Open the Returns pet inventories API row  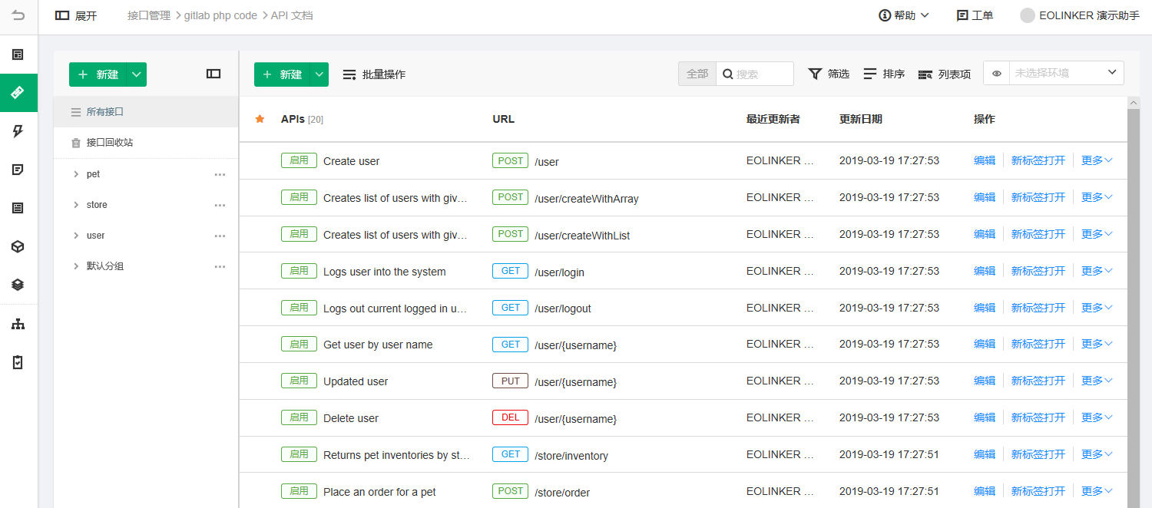point(396,455)
